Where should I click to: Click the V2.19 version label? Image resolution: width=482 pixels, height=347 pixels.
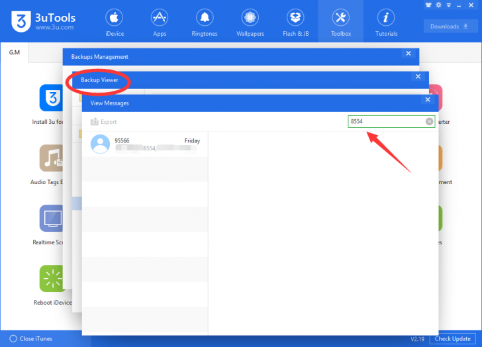[417, 339]
